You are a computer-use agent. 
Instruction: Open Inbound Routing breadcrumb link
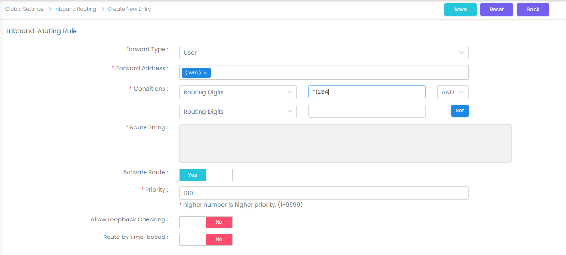(x=75, y=9)
